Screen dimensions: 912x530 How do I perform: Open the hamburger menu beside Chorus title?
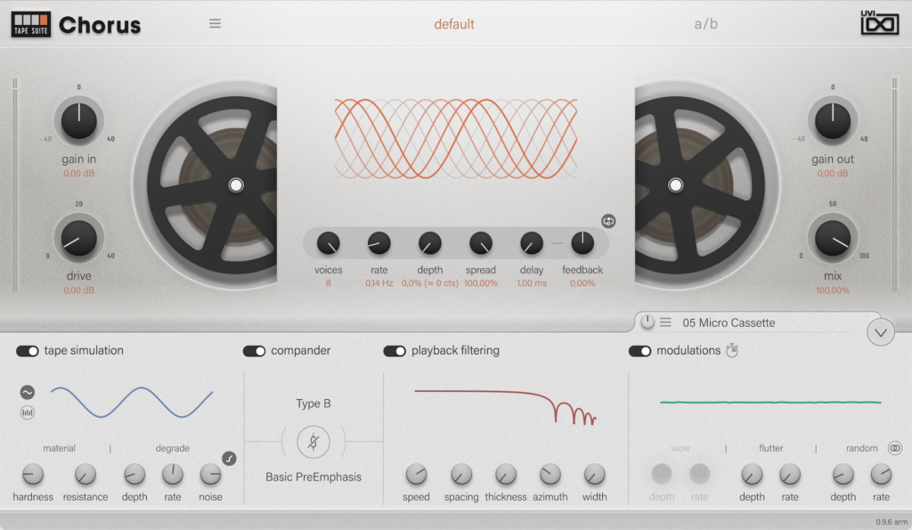coord(215,24)
